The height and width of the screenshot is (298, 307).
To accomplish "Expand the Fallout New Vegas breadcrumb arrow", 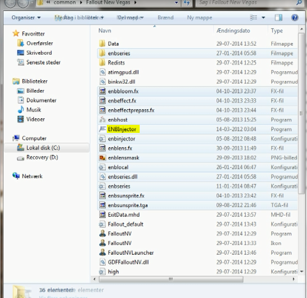I will 136,3.
